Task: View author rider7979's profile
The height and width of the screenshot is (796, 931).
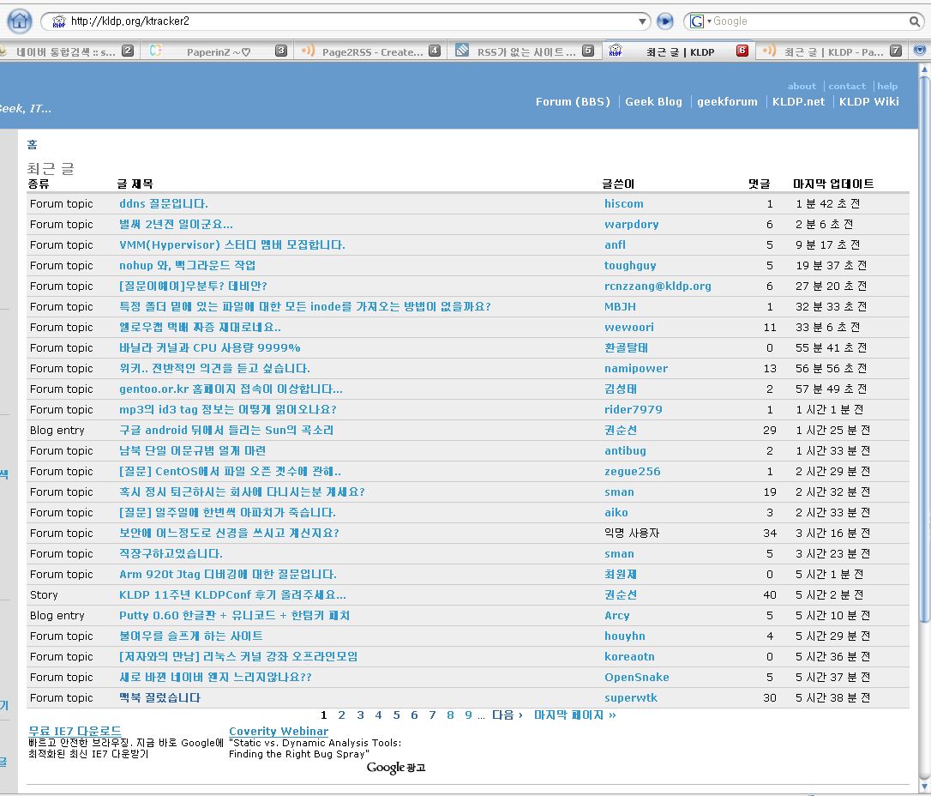Action: [633, 409]
